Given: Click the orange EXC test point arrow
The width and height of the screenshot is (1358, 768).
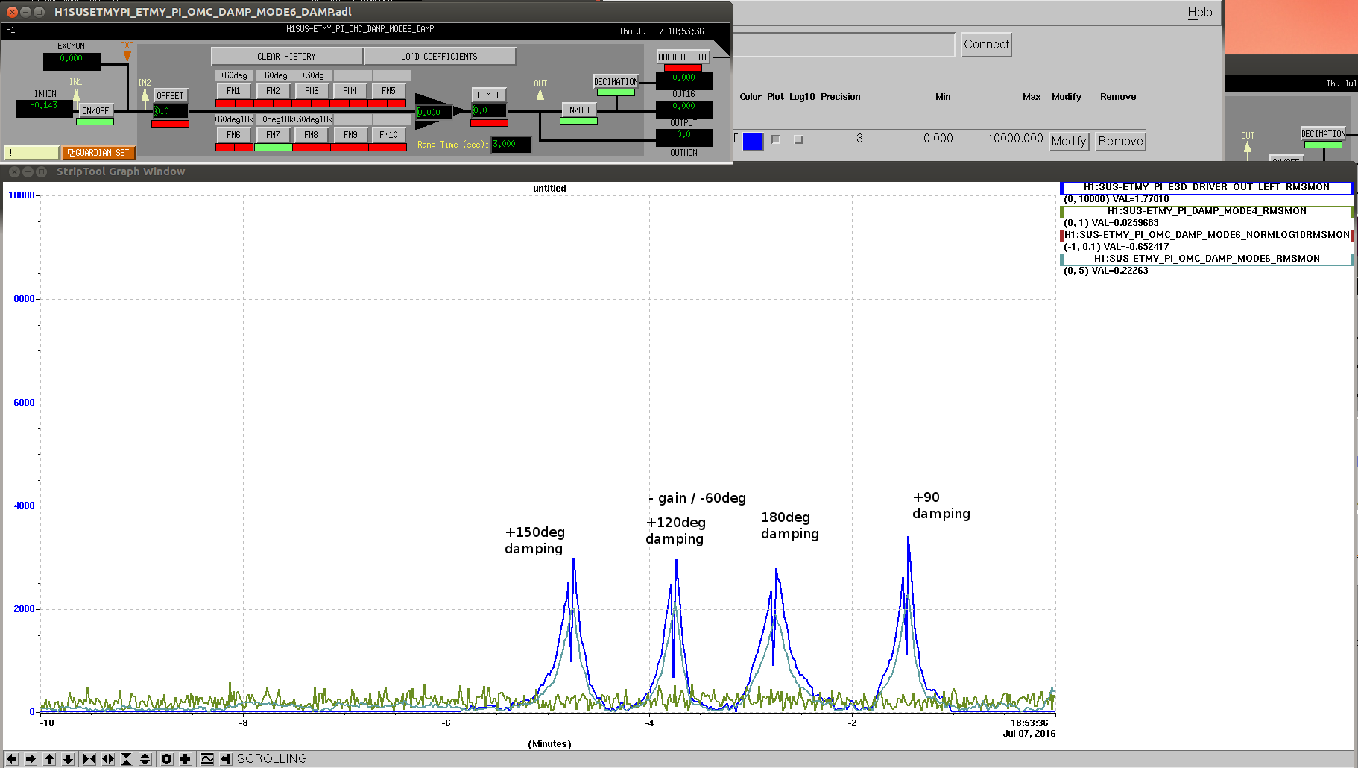Looking at the screenshot, I should point(127,55).
